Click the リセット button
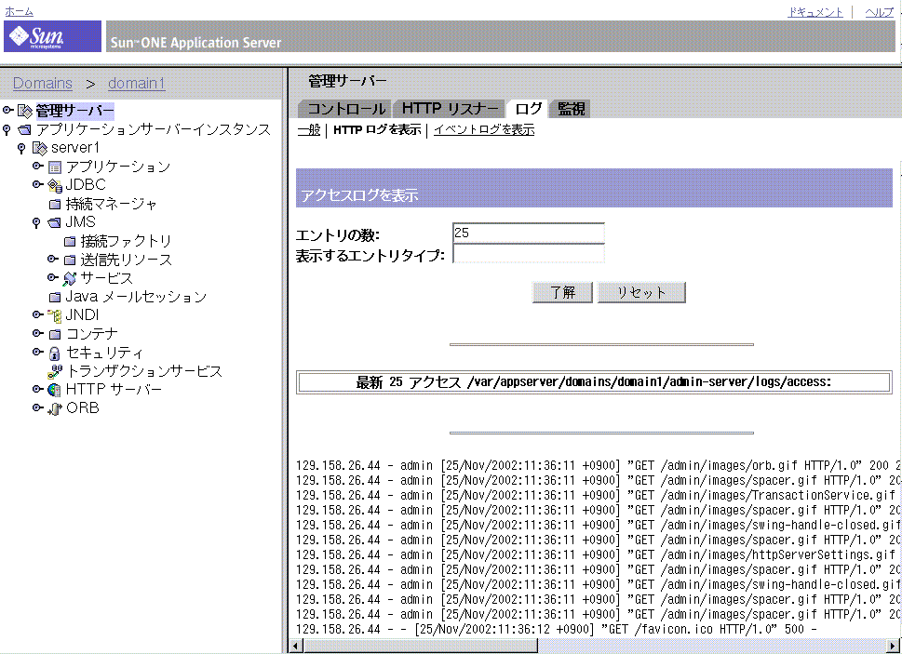This screenshot has height=654, width=902. pos(641,292)
